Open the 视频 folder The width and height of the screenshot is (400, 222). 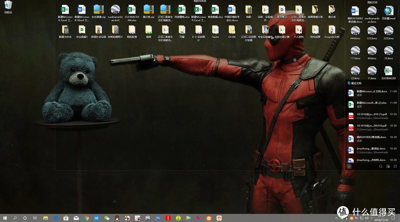tap(149, 32)
